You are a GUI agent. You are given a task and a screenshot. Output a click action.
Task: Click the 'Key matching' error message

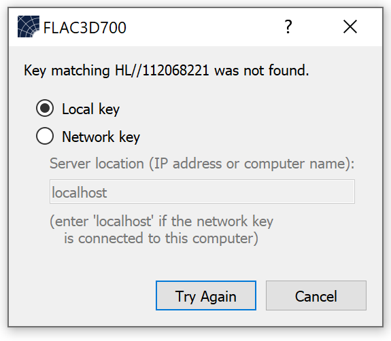point(167,70)
